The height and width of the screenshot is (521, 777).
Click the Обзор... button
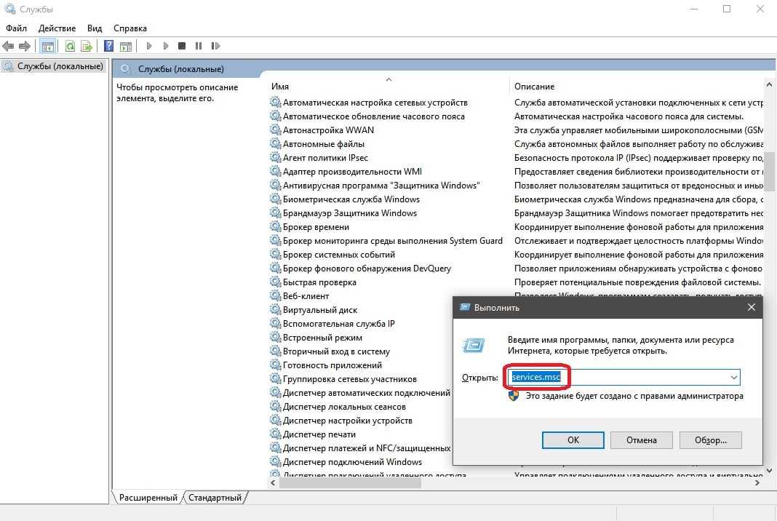click(709, 440)
